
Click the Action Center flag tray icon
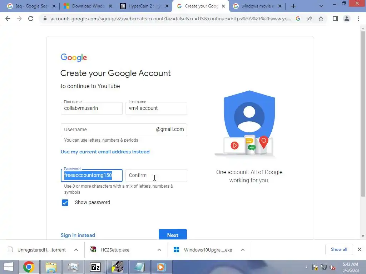(x=315, y=267)
